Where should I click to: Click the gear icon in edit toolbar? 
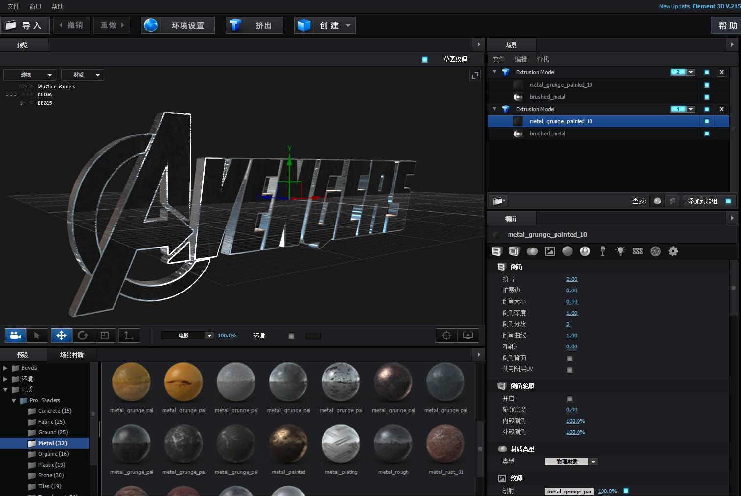(673, 251)
